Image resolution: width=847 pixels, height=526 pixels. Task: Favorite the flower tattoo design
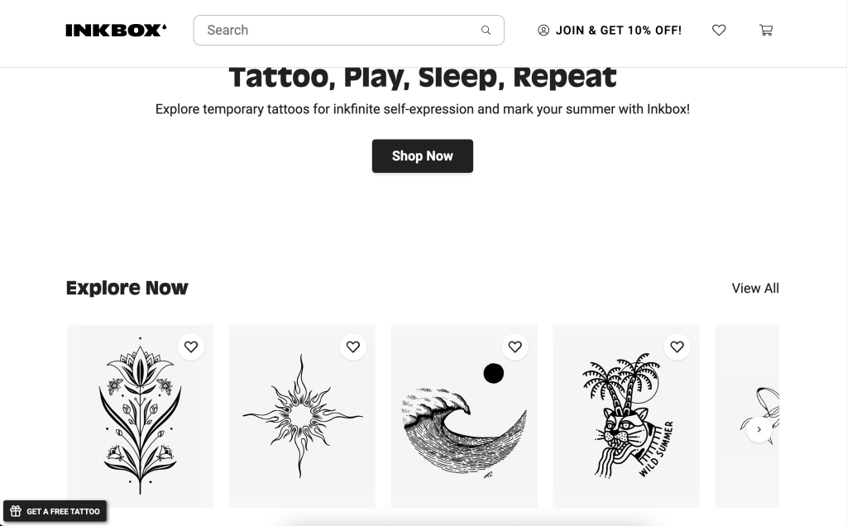click(191, 347)
